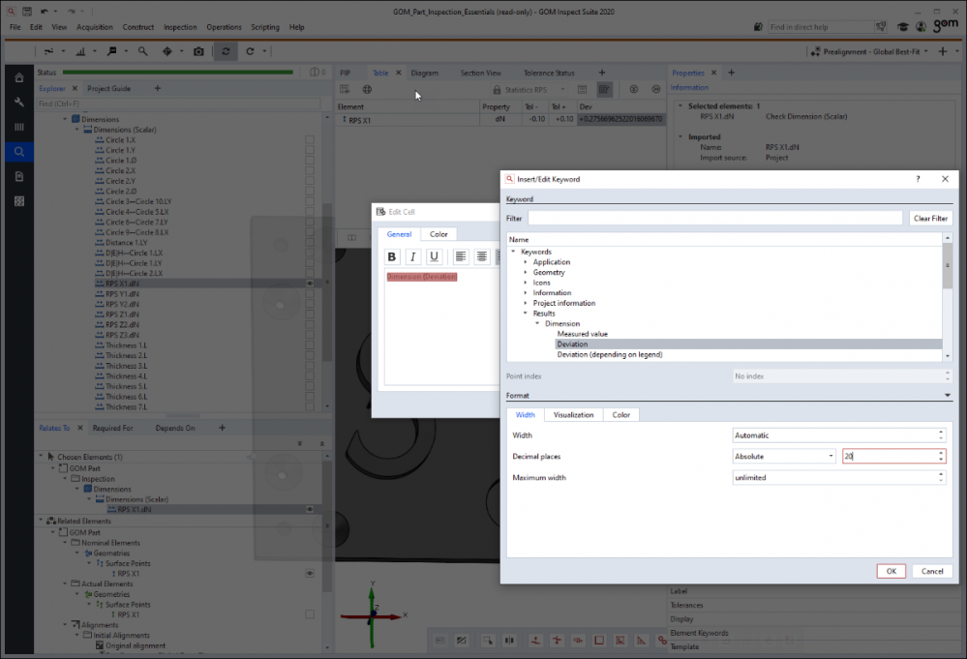Open the Color tab in Edit Cell
The image size is (967, 659).
coord(438,234)
